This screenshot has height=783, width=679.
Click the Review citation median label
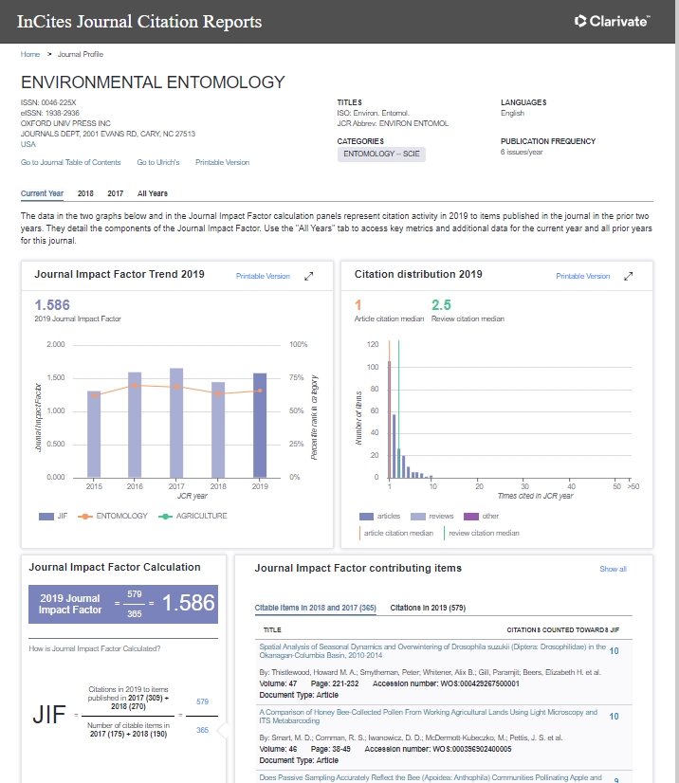click(x=468, y=319)
